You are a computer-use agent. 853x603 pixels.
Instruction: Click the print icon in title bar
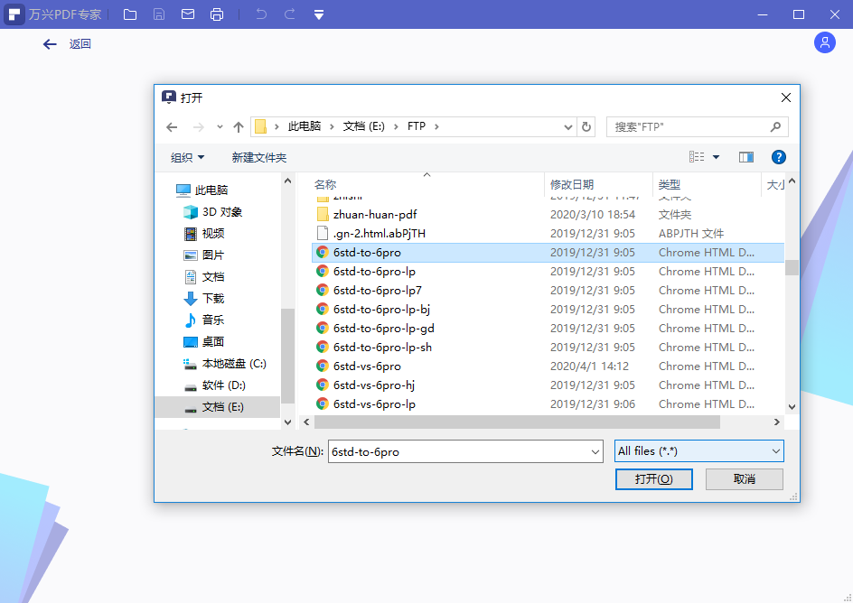[x=217, y=14]
